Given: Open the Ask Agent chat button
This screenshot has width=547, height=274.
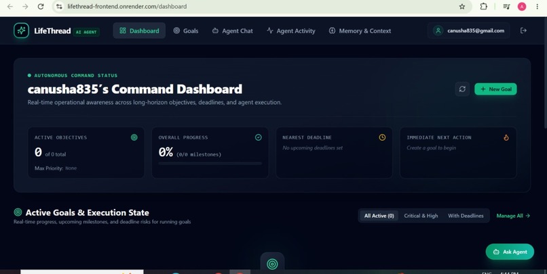Looking at the screenshot, I should click(510, 252).
